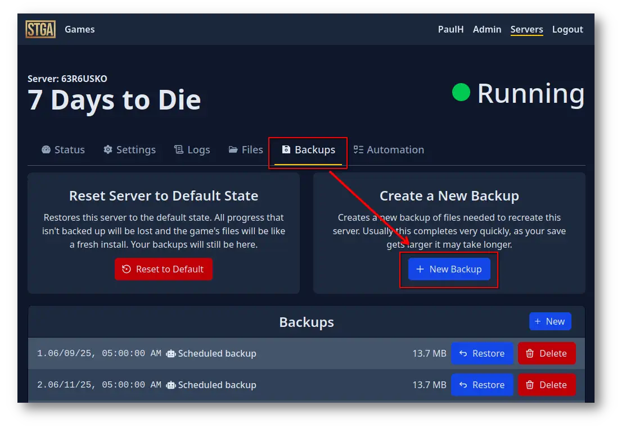Click Logout in the top bar
The image size is (635, 428).
(x=568, y=29)
